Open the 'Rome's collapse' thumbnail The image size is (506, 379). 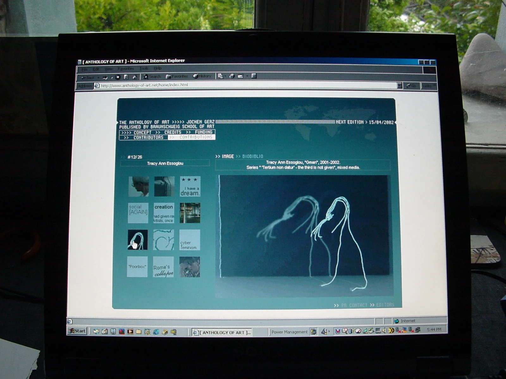(163, 267)
